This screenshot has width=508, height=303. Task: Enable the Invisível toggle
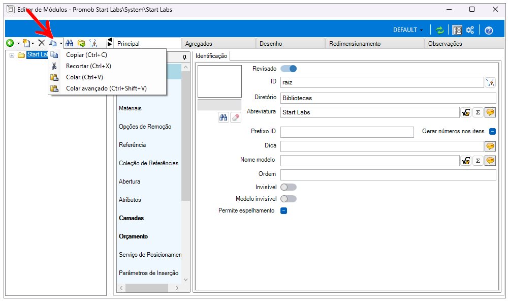click(289, 187)
